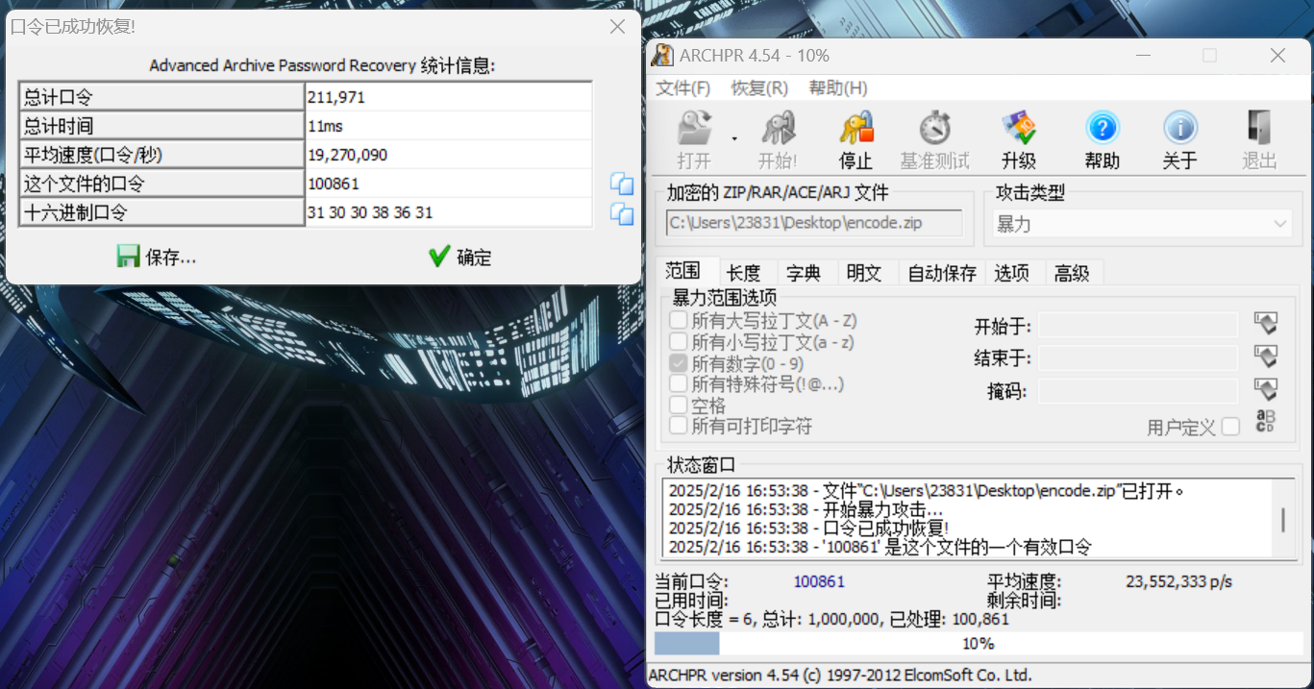Viewport: 1314px width, 689px height.
Task: Switch to the 高级 tab
Action: point(1072,273)
